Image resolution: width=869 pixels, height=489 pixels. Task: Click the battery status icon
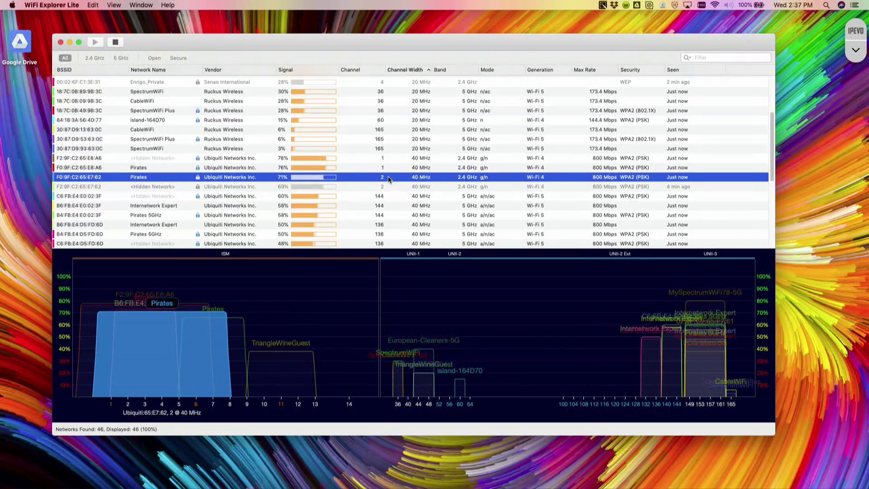(x=759, y=5)
